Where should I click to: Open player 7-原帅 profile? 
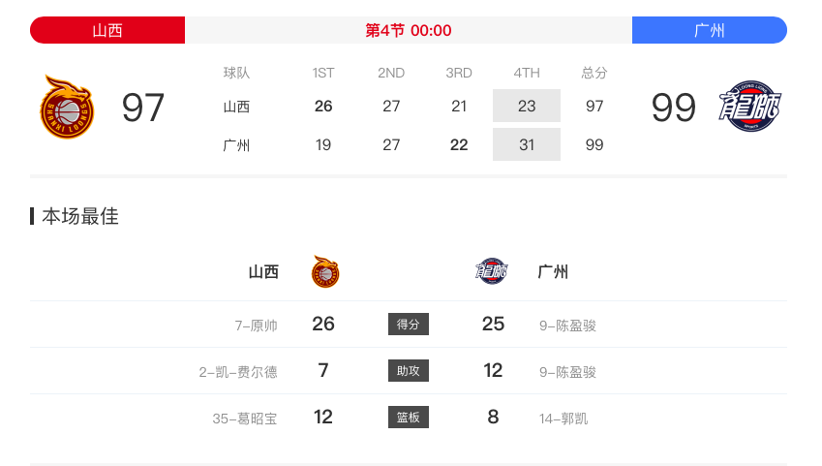[x=256, y=326]
